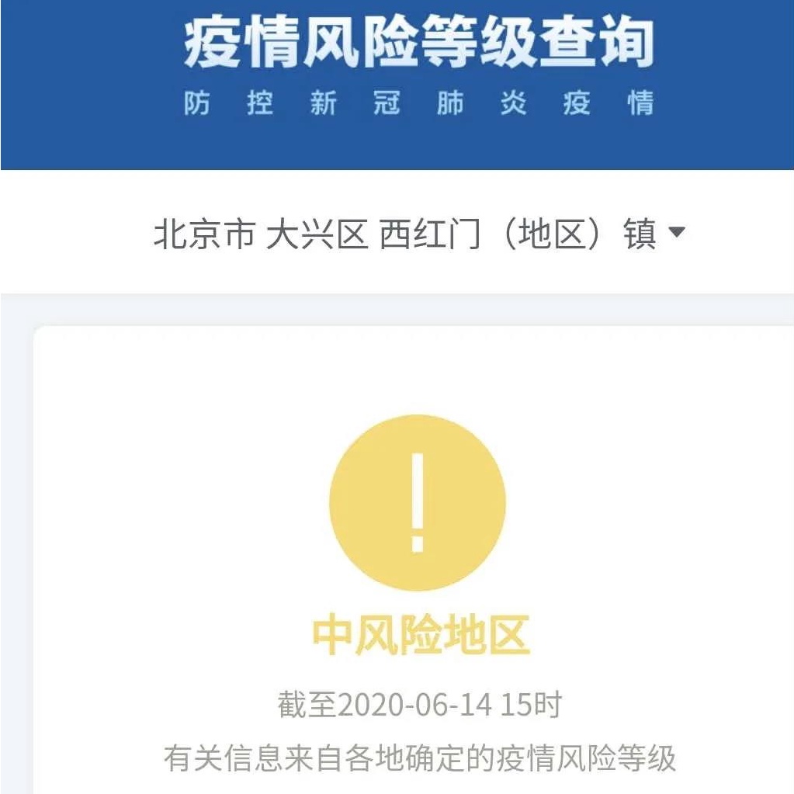Click the 镇 character beside dropdown arrow
This screenshot has width=794, height=794.
coord(640,234)
